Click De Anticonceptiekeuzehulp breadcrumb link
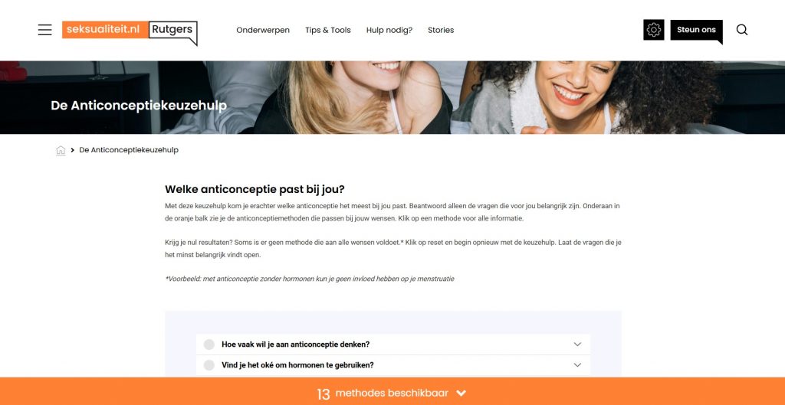The image size is (785, 405). (x=129, y=150)
